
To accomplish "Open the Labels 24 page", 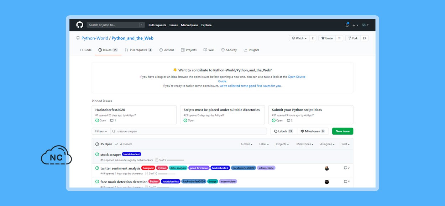I will click(284, 131).
